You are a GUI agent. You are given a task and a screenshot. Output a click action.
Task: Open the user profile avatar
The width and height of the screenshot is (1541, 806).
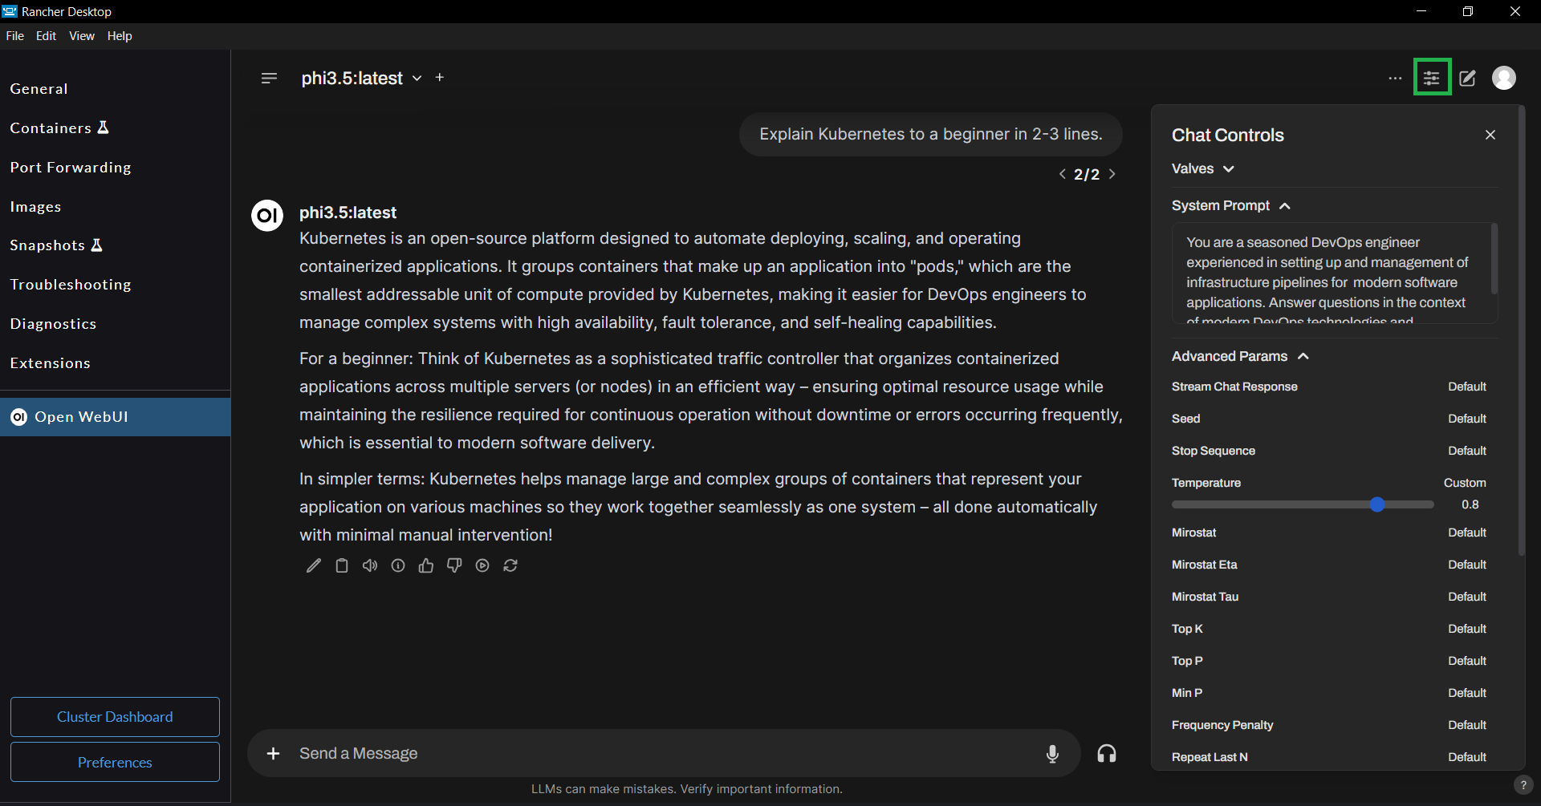click(1504, 78)
